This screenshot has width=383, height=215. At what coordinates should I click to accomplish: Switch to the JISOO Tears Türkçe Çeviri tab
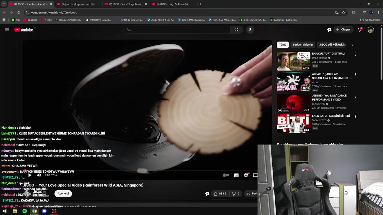(126, 4)
